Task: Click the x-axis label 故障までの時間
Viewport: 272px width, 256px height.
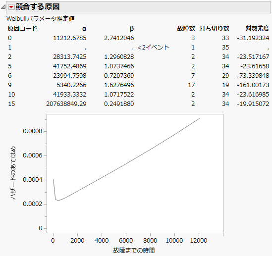Action: click(134, 250)
